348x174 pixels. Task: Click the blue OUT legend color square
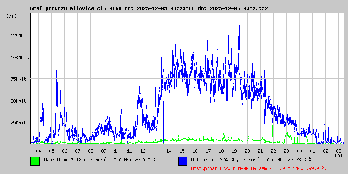click(x=183, y=161)
